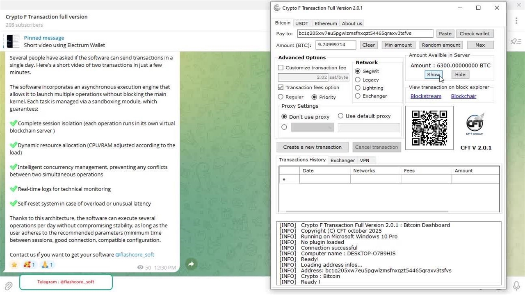Click the praying hands reaction
The height and width of the screenshot is (295, 525).
(47, 265)
